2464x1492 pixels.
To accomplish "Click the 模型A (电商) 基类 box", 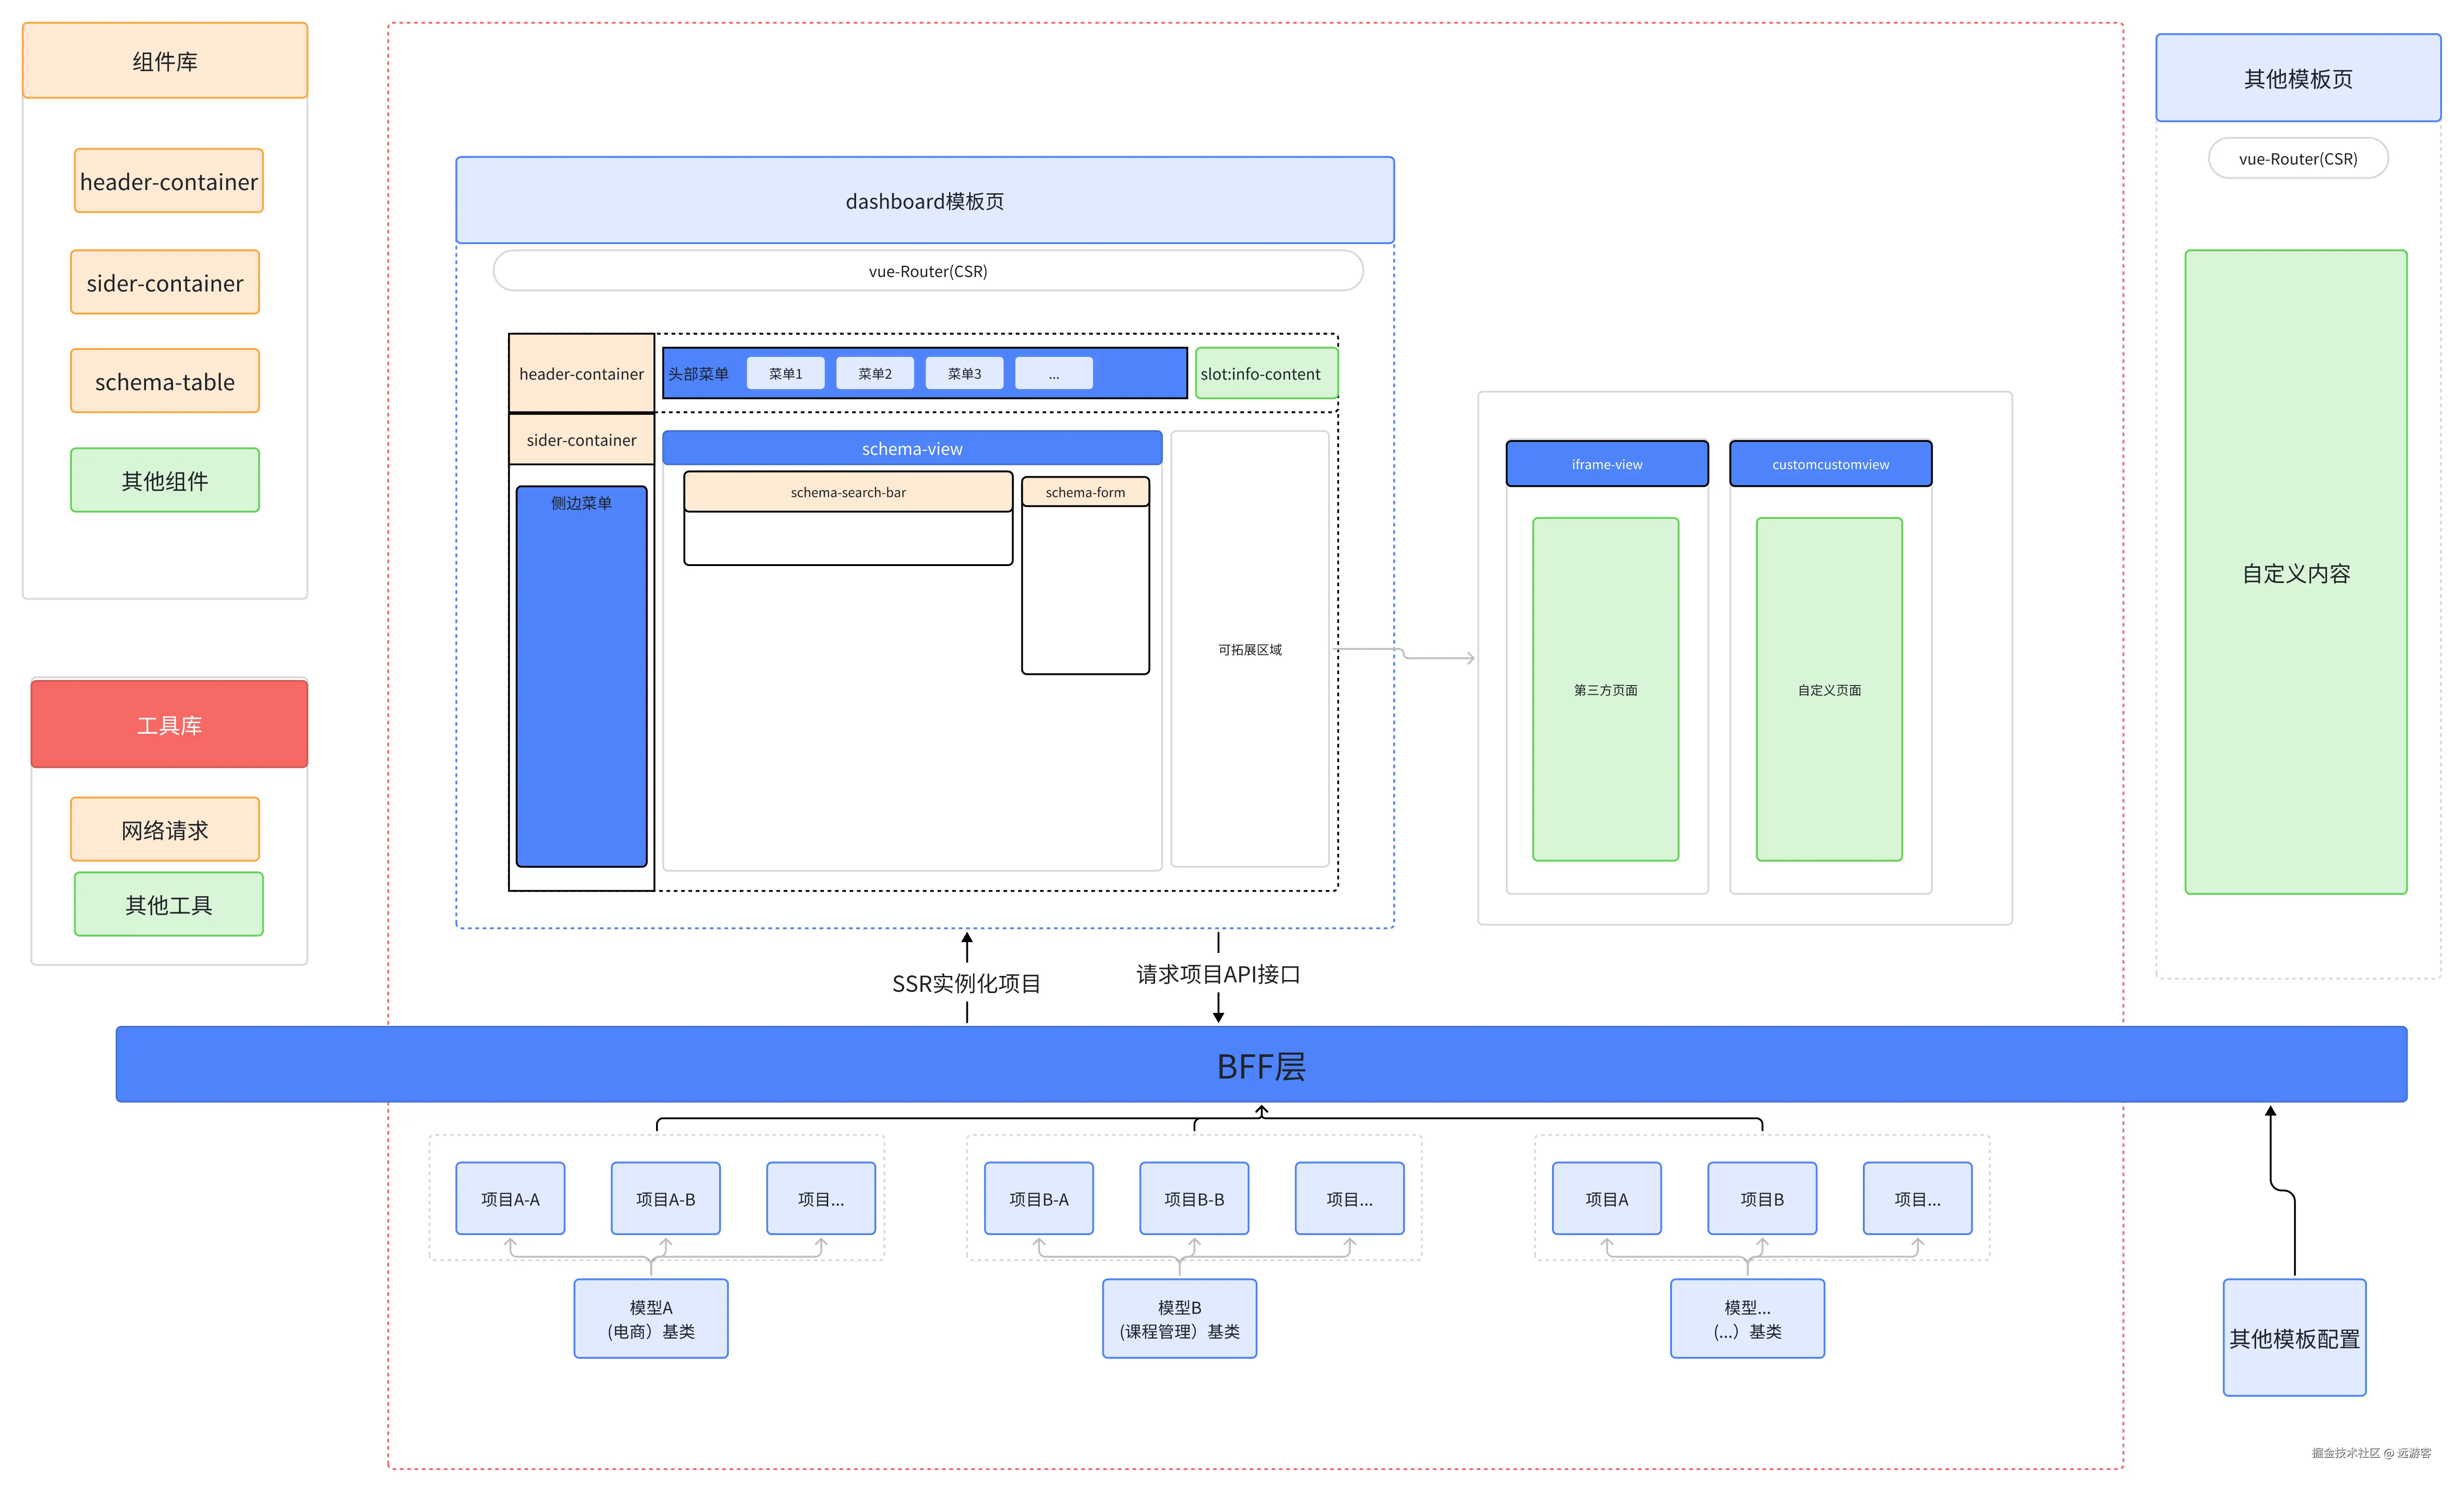I will [651, 1318].
